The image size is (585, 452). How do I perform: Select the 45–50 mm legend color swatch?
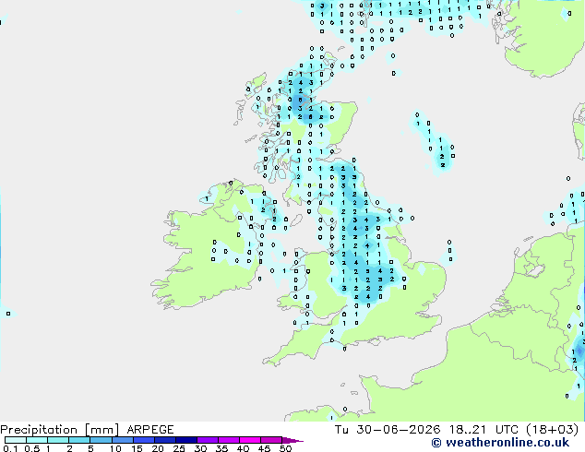(271, 440)
